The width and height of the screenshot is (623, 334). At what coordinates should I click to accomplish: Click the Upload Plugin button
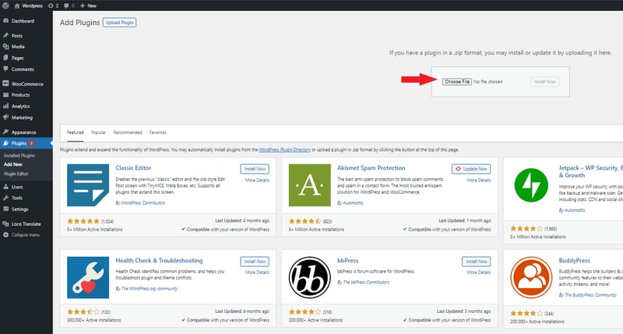(x=119, y=23)
